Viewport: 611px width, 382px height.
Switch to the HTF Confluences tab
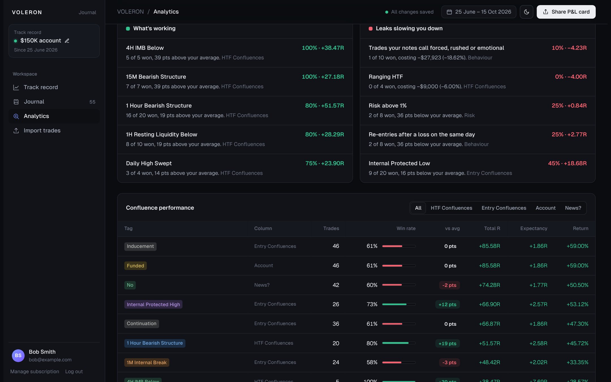tap(451, 208)
